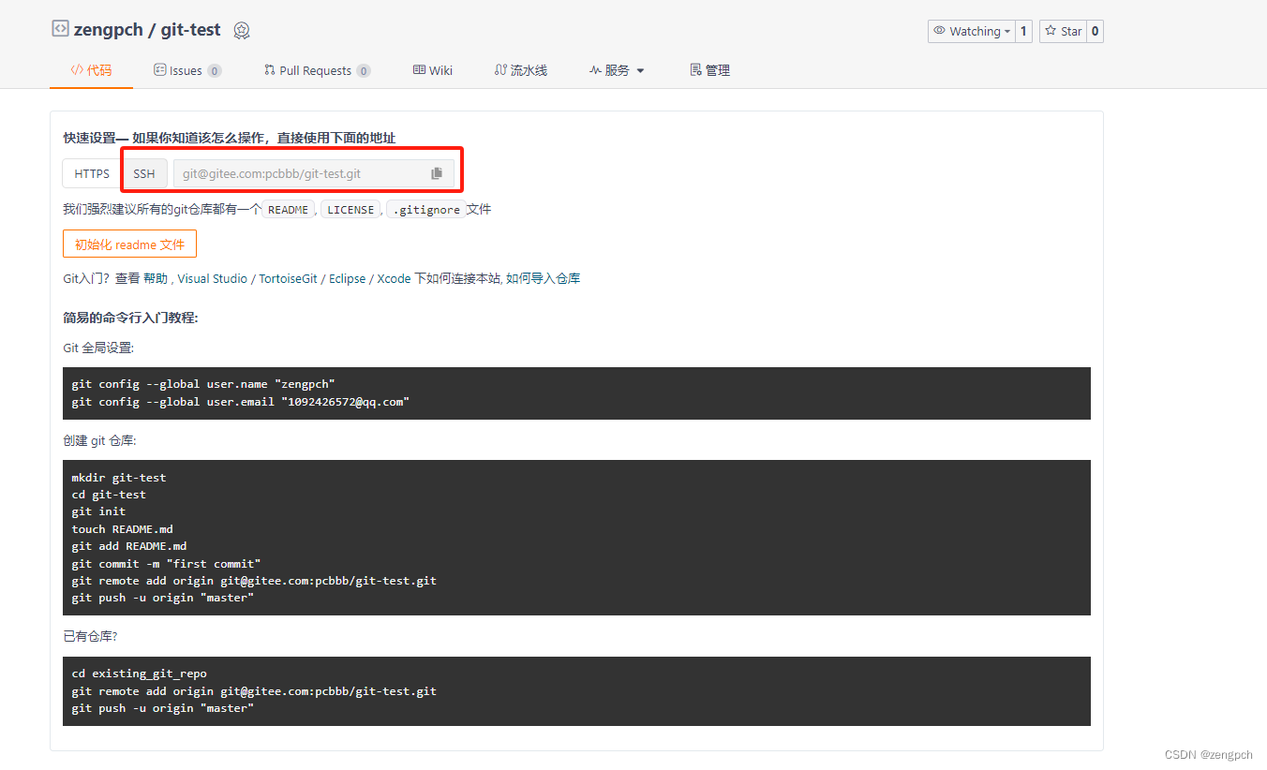Open the 代码 tab
The width and height of the screenshot is (1267, 770).
click(x=91, y=70)
